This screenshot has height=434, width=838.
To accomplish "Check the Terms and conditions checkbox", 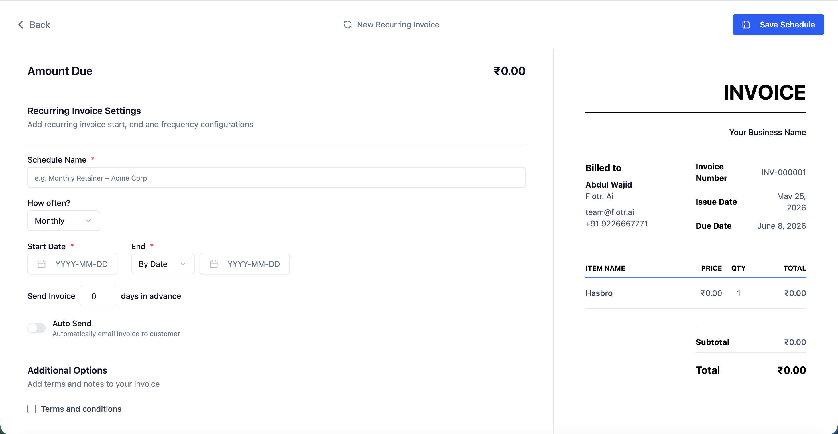I will click(32, 409).
